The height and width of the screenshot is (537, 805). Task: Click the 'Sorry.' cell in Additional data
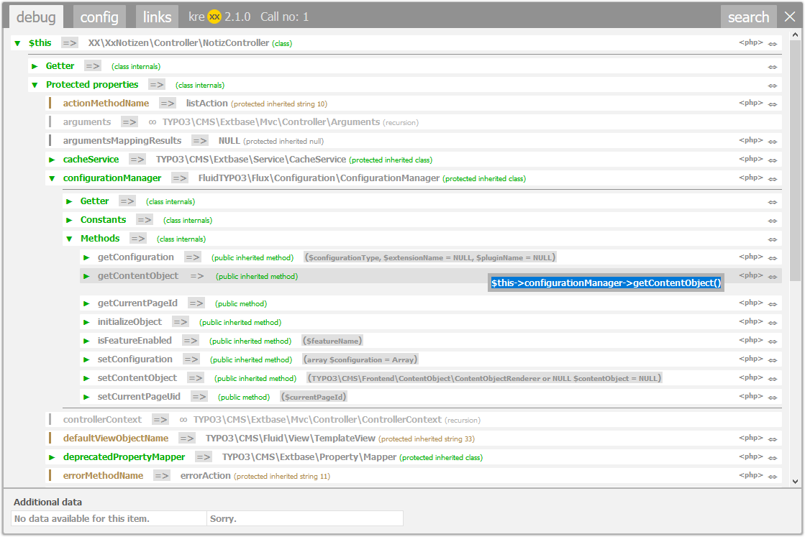[305, 518]
